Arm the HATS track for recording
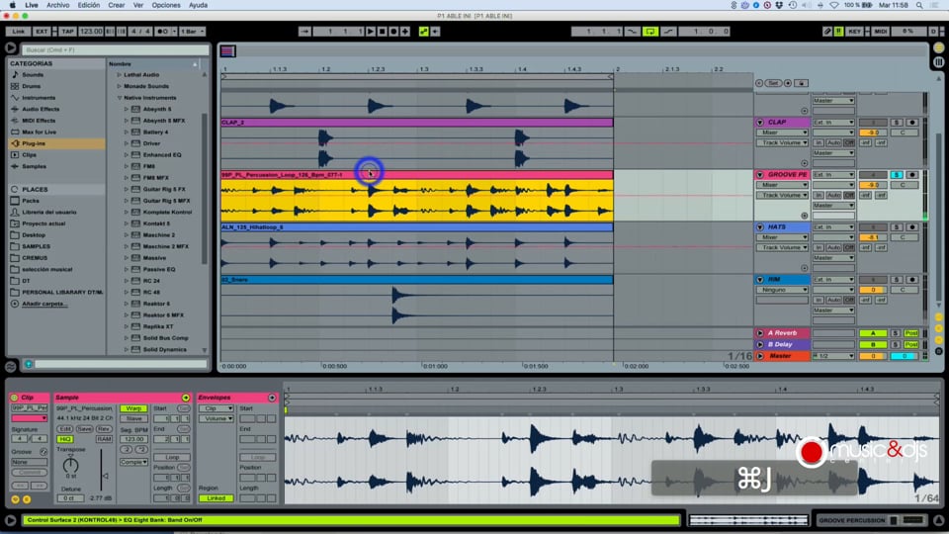This screenshot has height=534, width=949. [x=912, y=227]
